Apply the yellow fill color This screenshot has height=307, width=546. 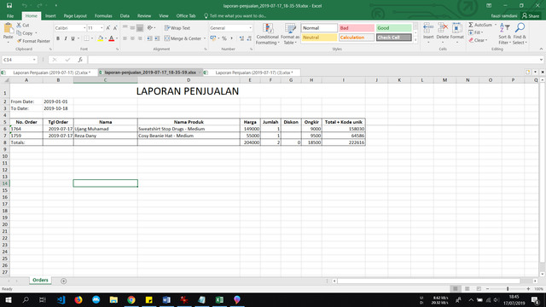pos(101,38)
